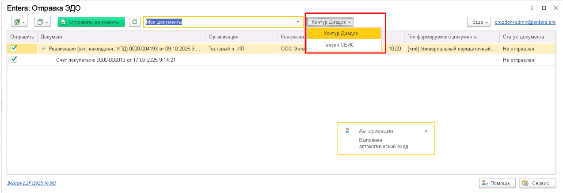
Task: Select the Реализация 0000-004193 document text
Action: point(125,48)
